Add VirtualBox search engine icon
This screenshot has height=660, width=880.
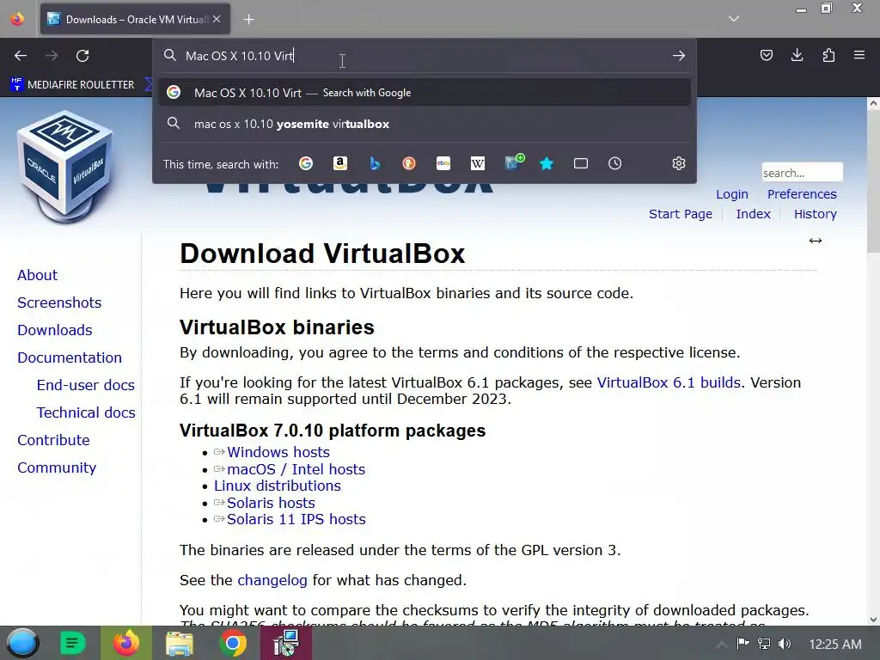[514, 162]
